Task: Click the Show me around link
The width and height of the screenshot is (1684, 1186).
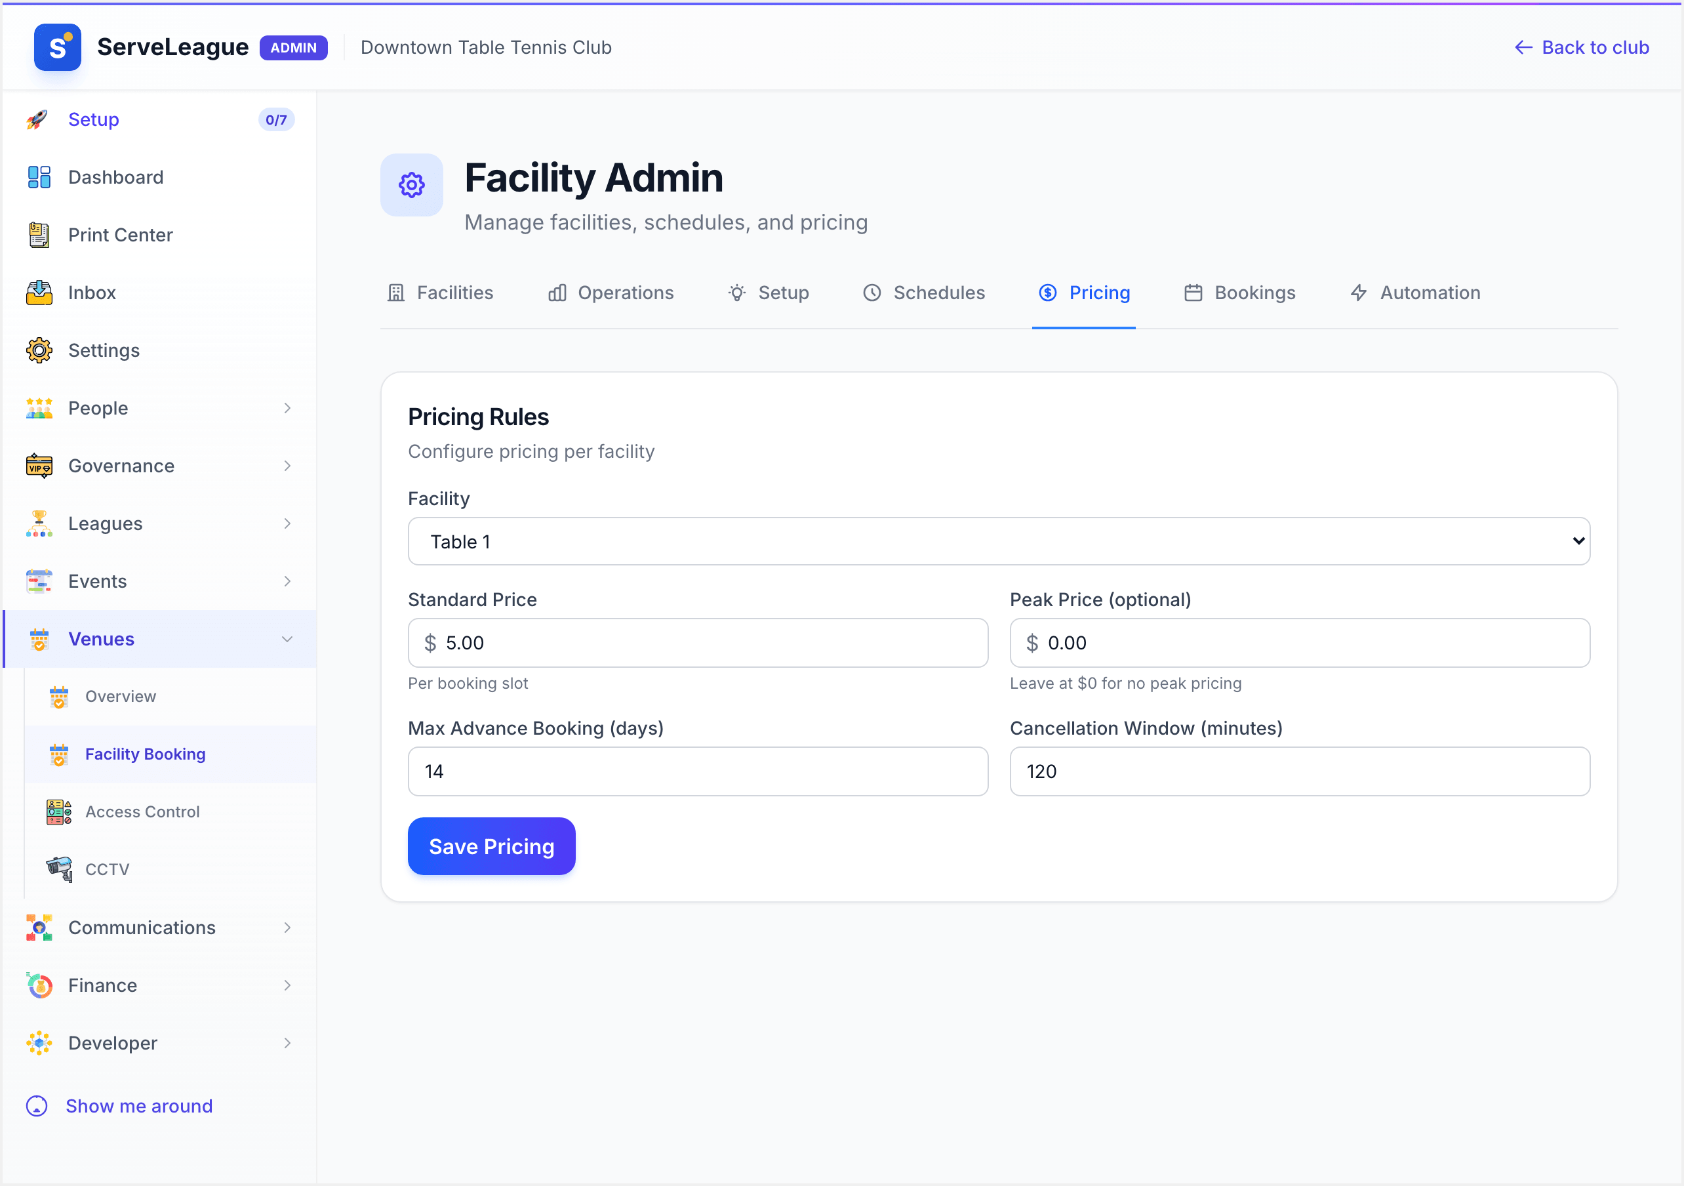Action: coord(119,1106)
